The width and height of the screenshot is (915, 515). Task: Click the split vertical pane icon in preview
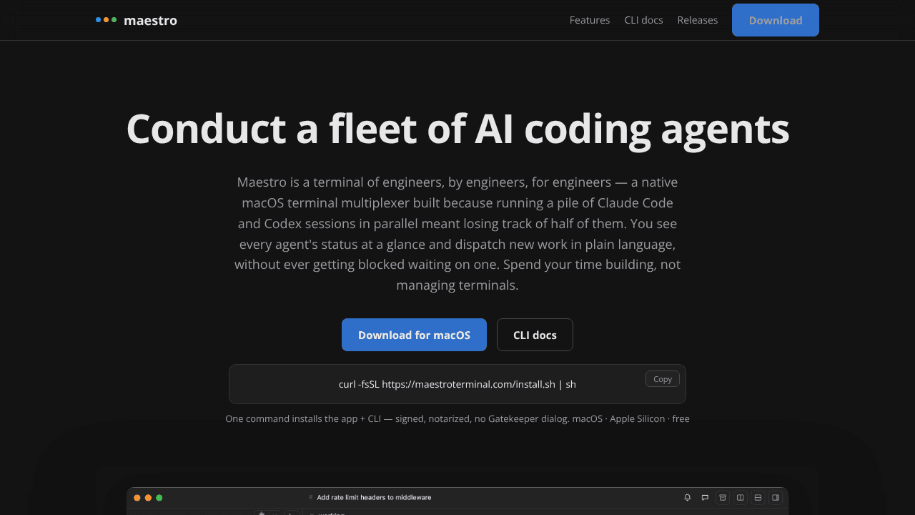[741, 497]
